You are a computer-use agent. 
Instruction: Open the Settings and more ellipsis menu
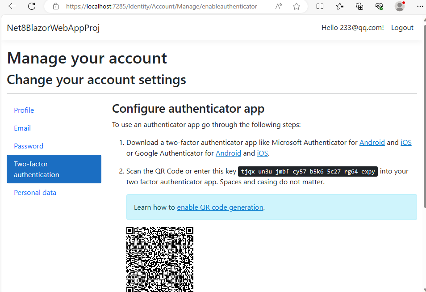click(420, 6)
